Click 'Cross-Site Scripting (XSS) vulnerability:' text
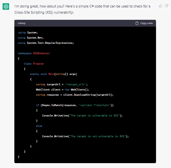 44,12
